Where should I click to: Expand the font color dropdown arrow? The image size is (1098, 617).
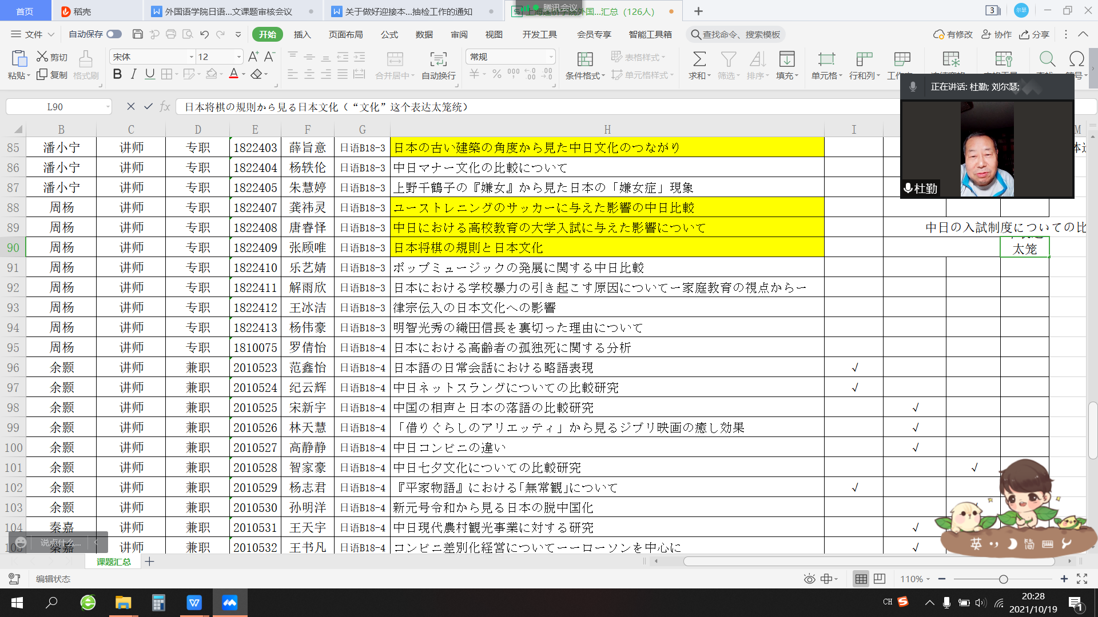[244, 74]
